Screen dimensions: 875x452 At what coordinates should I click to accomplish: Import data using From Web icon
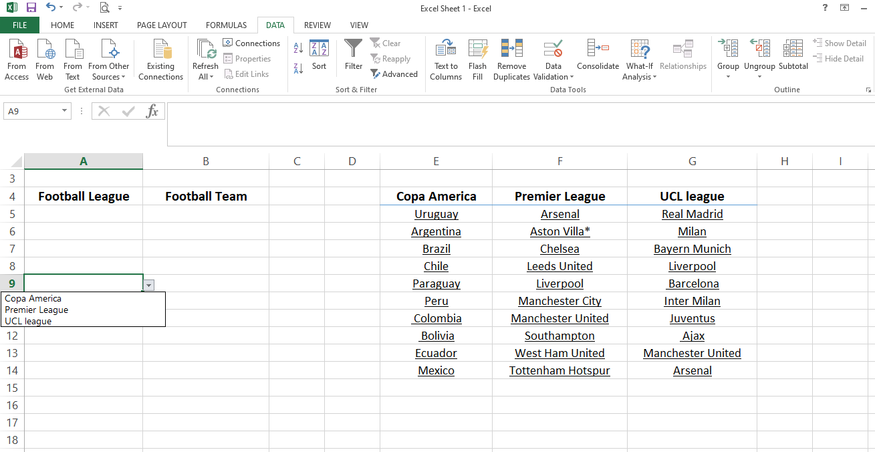click(45, 50)
